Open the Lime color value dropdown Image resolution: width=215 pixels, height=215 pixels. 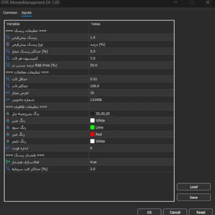tap(131, 127)
